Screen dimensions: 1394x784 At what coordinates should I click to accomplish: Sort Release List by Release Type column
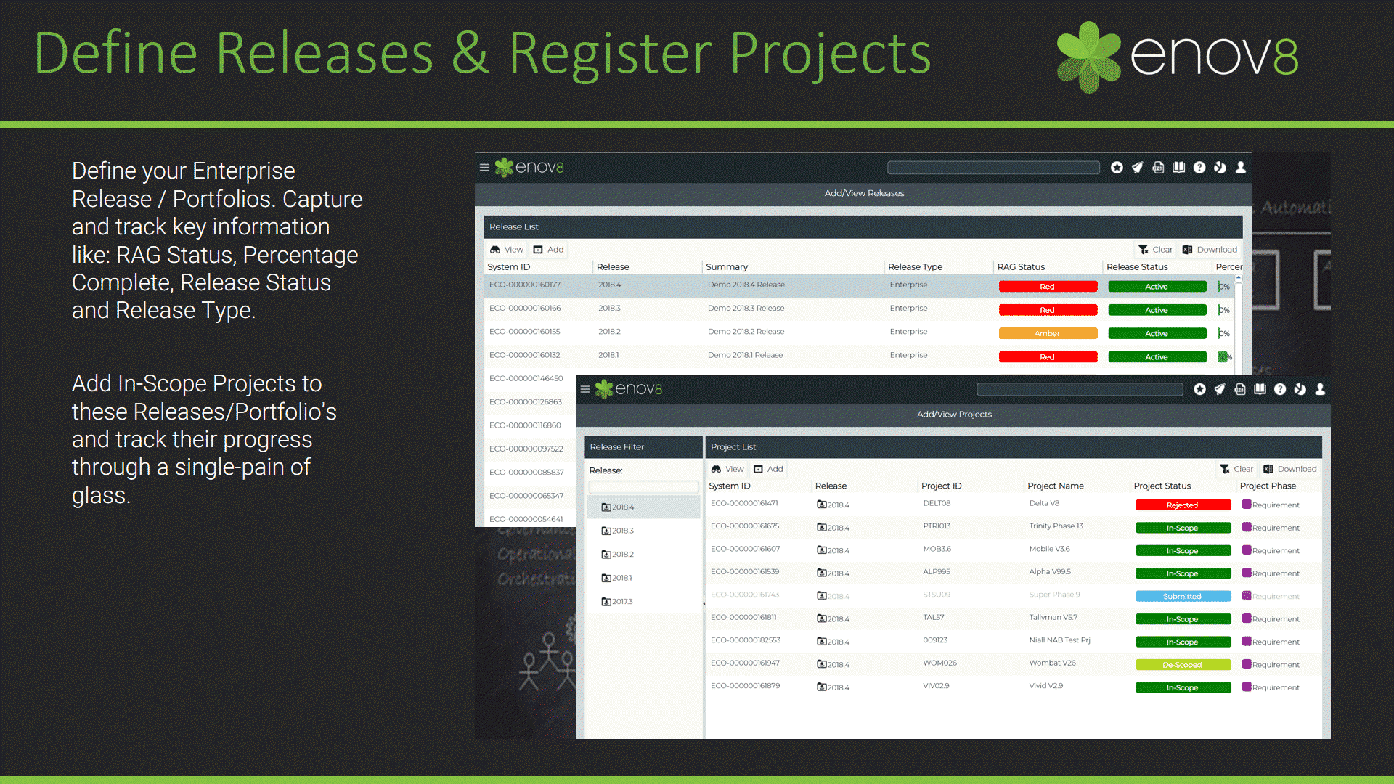(915, 267)
